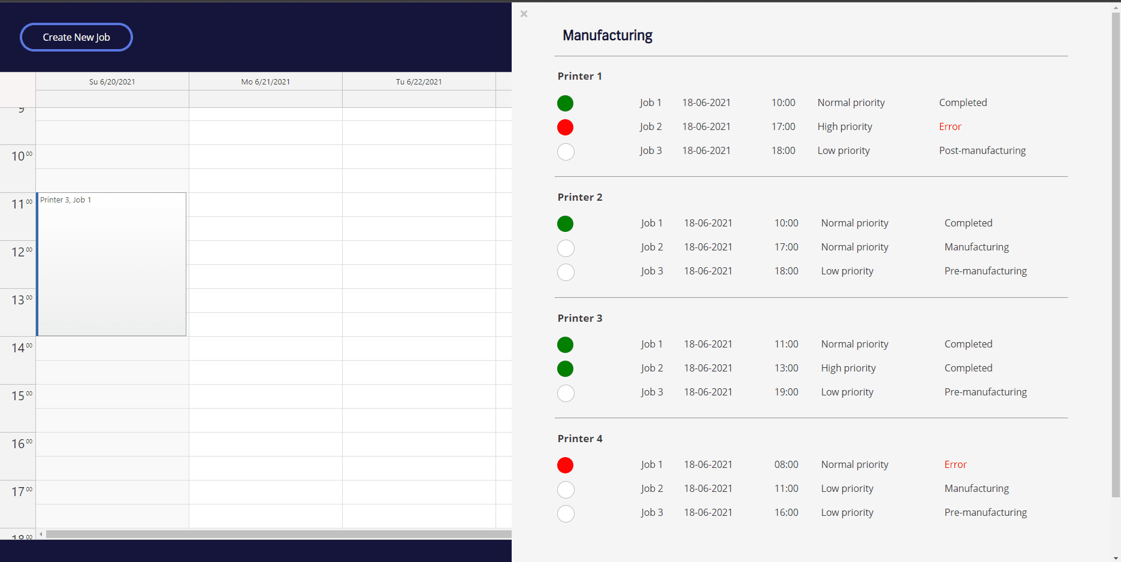Click red error circle for Printer 4 Job 1
The image size is (1121, 562).
point(565,466)
